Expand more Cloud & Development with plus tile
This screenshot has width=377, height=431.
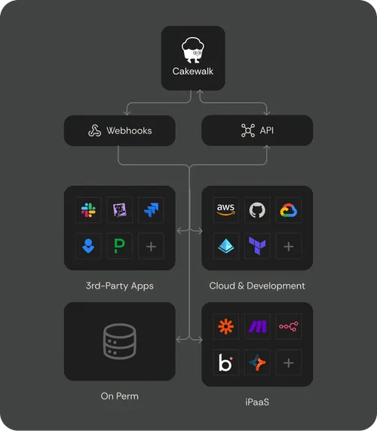[x=289, y=246]
